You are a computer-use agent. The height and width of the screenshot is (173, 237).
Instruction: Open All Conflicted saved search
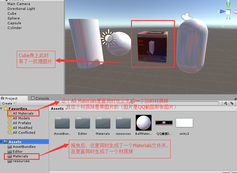[x=24, y=133]
